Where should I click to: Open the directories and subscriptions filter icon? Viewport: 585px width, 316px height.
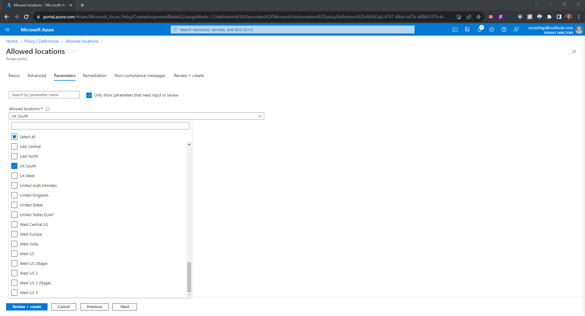tap(467, 30)
